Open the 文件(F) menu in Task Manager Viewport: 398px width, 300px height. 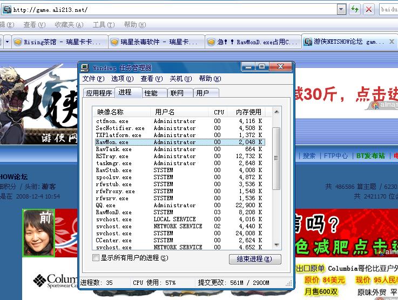tap(93, 79)
